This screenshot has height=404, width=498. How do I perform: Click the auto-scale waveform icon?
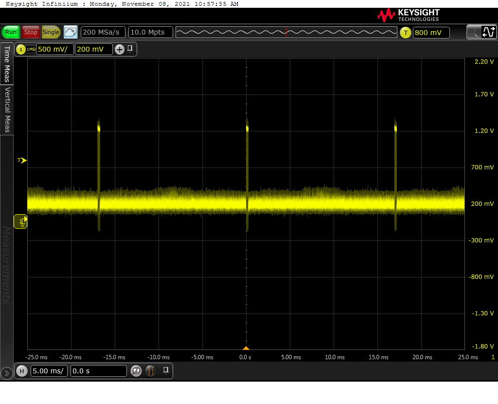[x=71, y=32]
